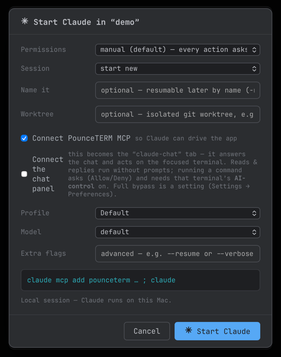Click the Connect PounceTERM MCP label

(x=81, y=138)
